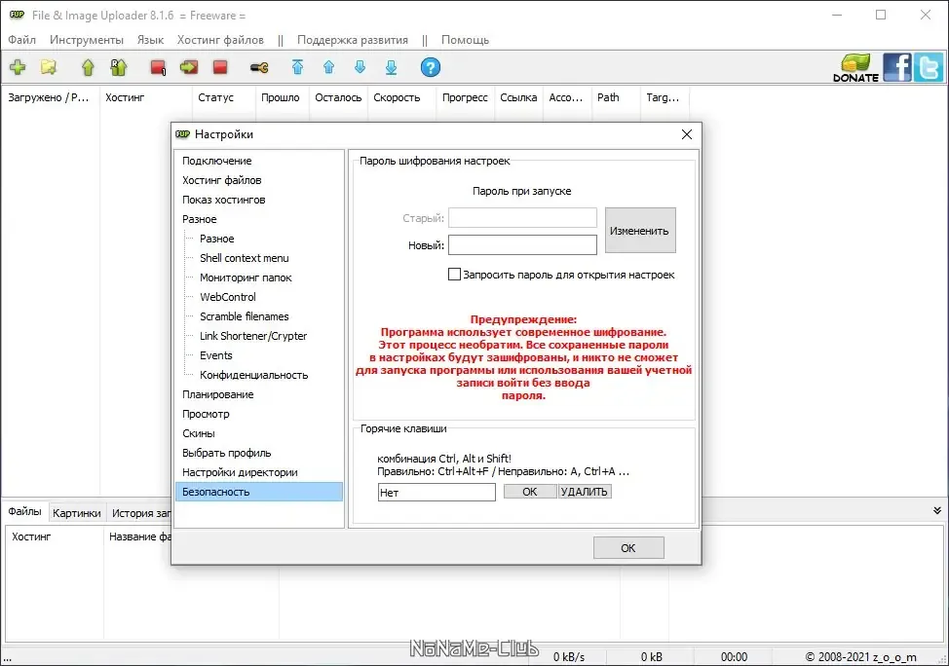Open the Facebook icon in toolbar
949x666 pixels.
pos(897,67)
